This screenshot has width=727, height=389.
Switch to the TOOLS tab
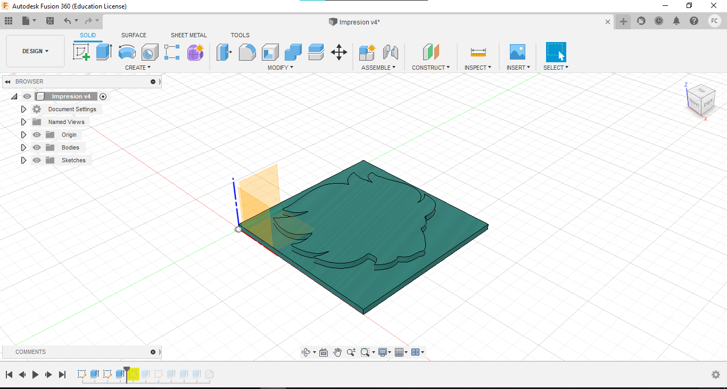pyautogui.click(x=240, y=35)
